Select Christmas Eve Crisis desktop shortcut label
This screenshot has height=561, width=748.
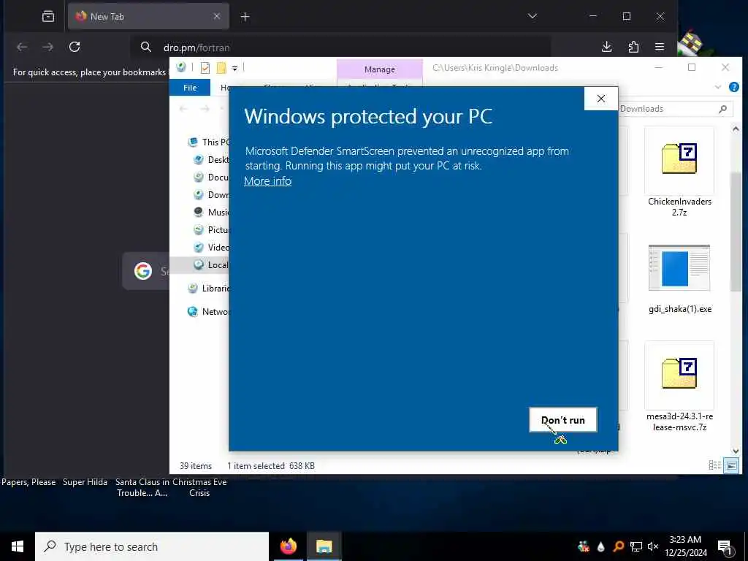point(199,487)
